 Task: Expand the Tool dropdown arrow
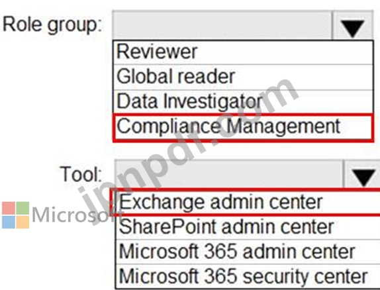[x=363, y=174]
